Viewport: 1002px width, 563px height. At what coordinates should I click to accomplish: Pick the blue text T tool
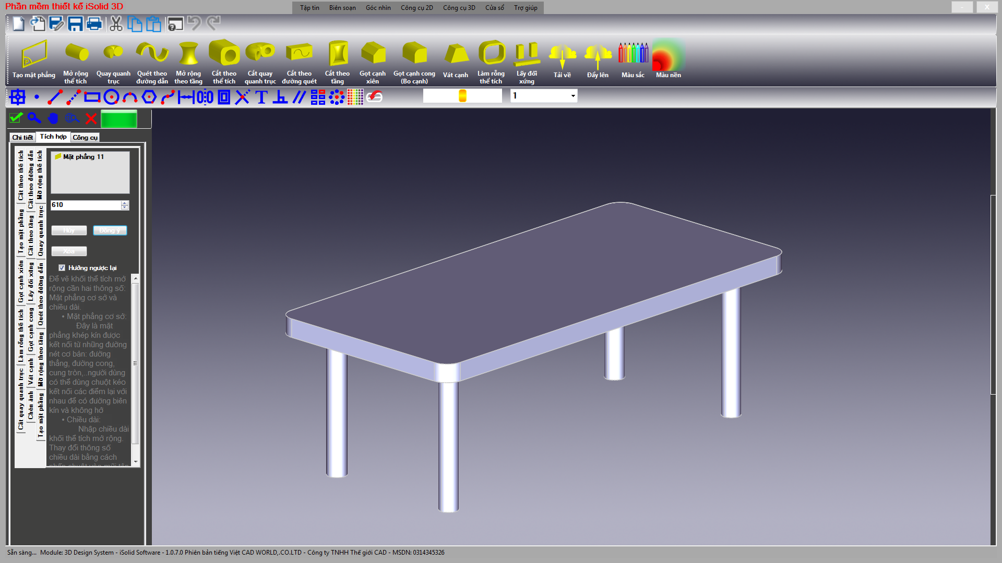(x=261, y=97)
